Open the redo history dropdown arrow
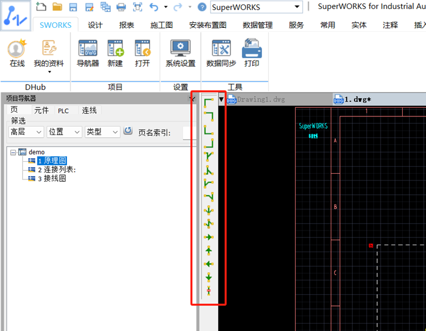426x331 pixels. point(190,7)
